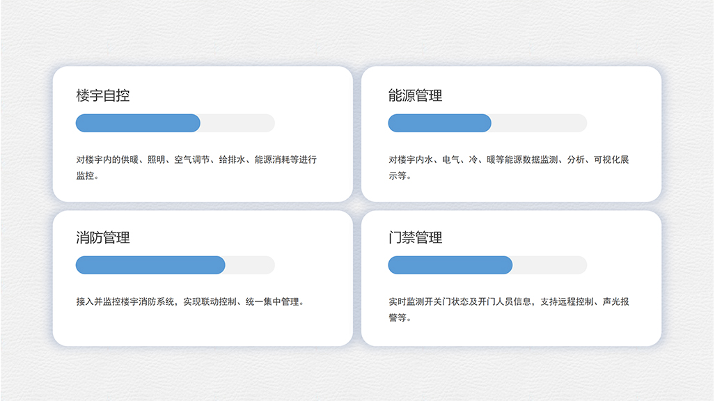Image resolution: width=715 pixels, height=401 pixels.
Task: Click the grey unfilled track of 能源管理 bar
Action: pos(540,123)
